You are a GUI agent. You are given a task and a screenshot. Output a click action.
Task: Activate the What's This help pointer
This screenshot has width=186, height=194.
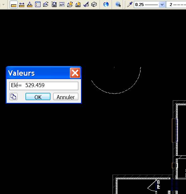(x=118, y=5)
